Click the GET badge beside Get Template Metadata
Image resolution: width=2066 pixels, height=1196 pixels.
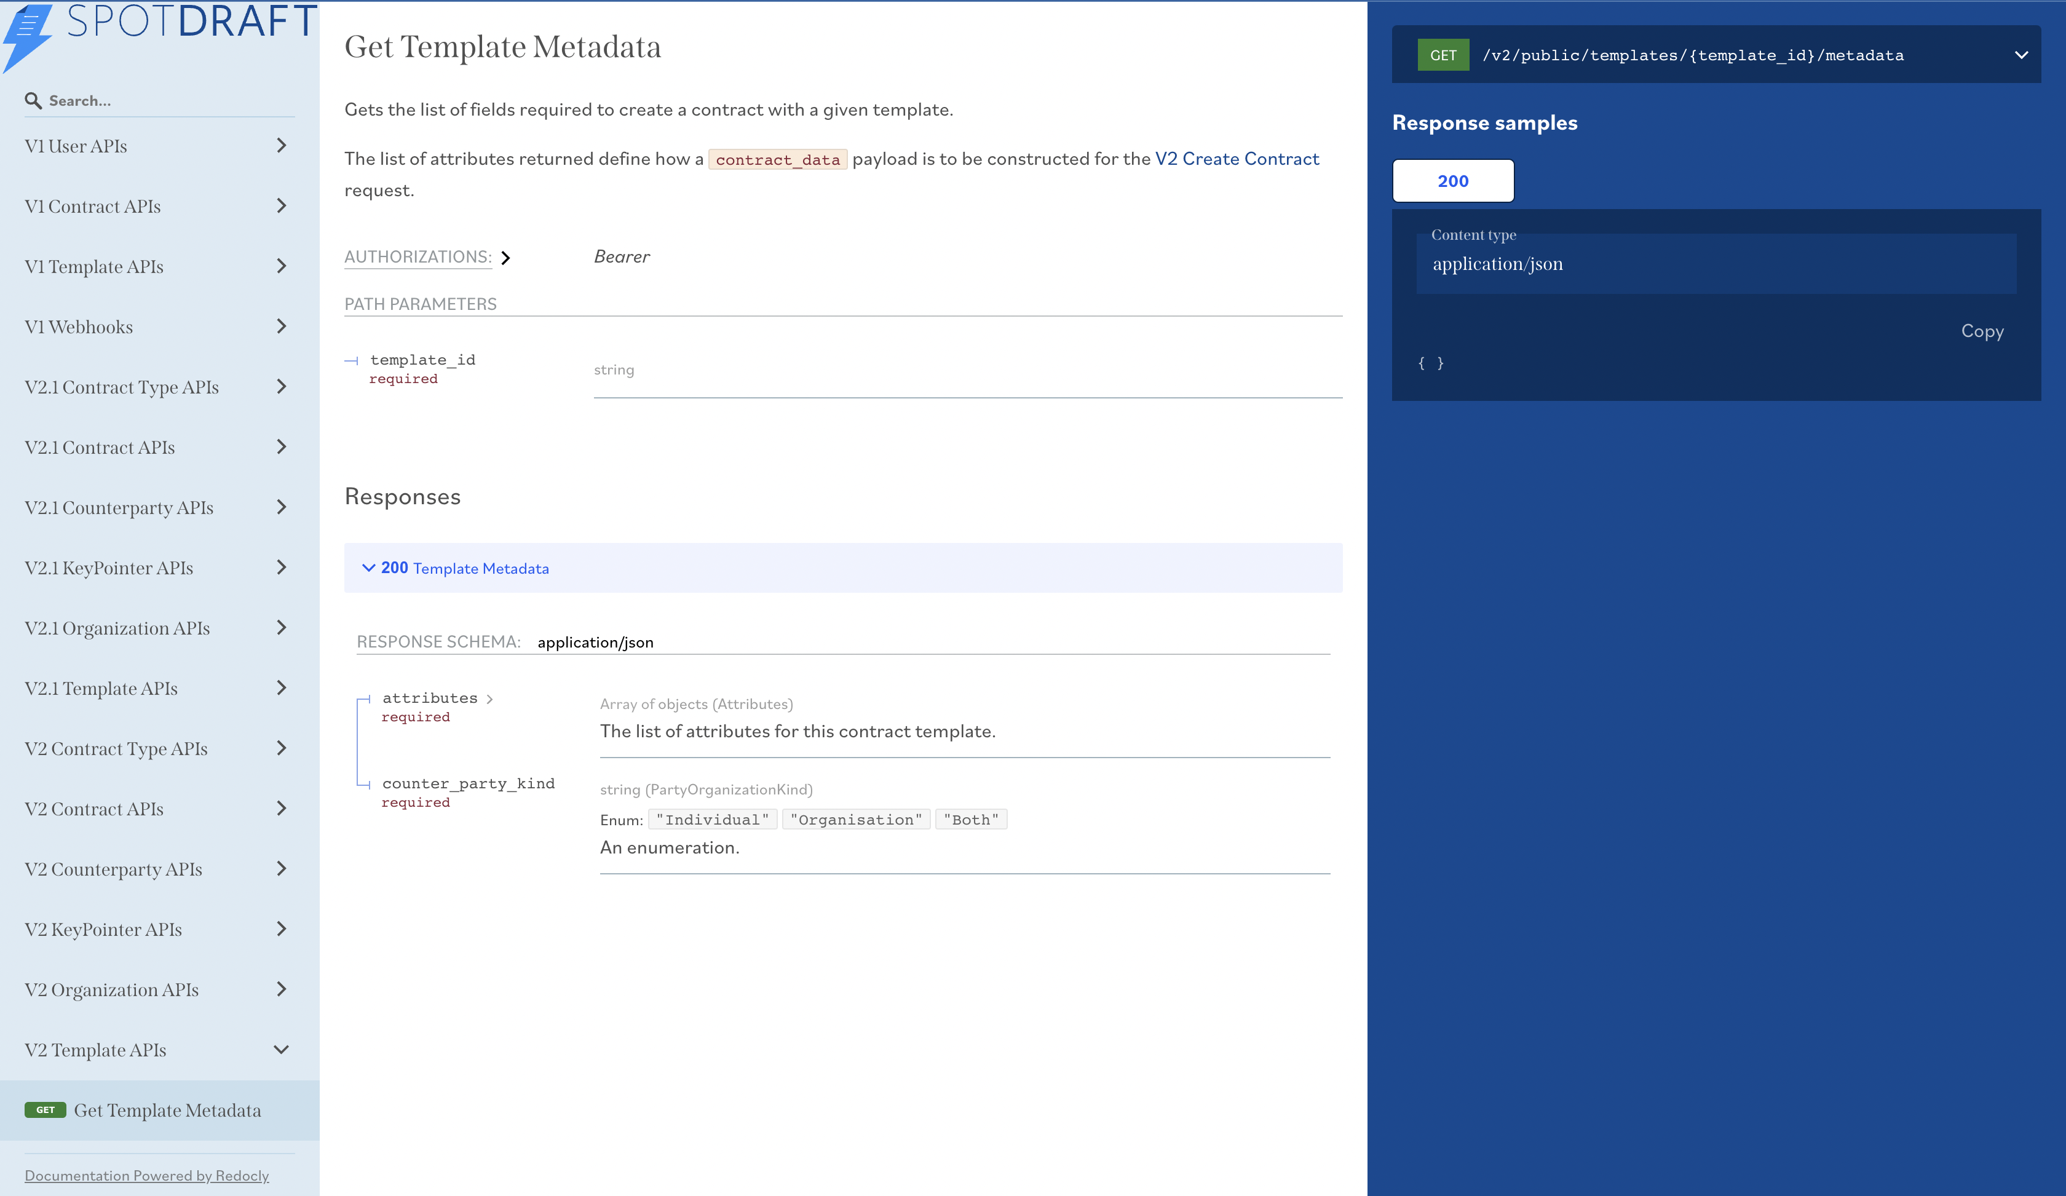(46, 1110)
